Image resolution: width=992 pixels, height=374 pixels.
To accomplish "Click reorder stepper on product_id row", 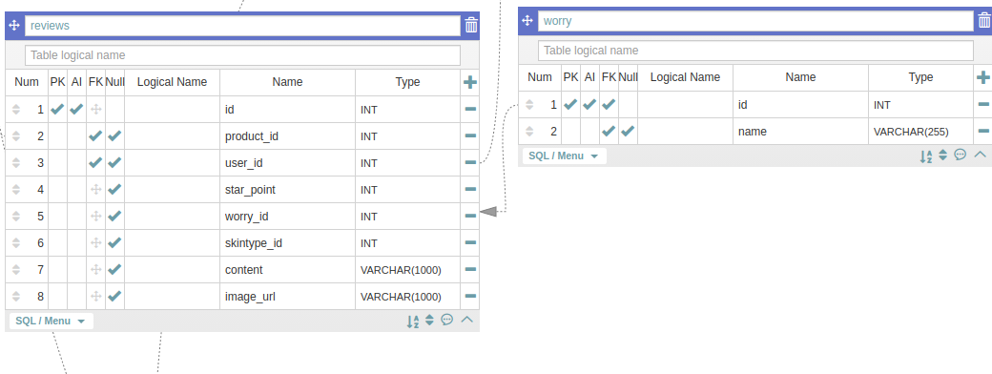I will tap(16, 135).
